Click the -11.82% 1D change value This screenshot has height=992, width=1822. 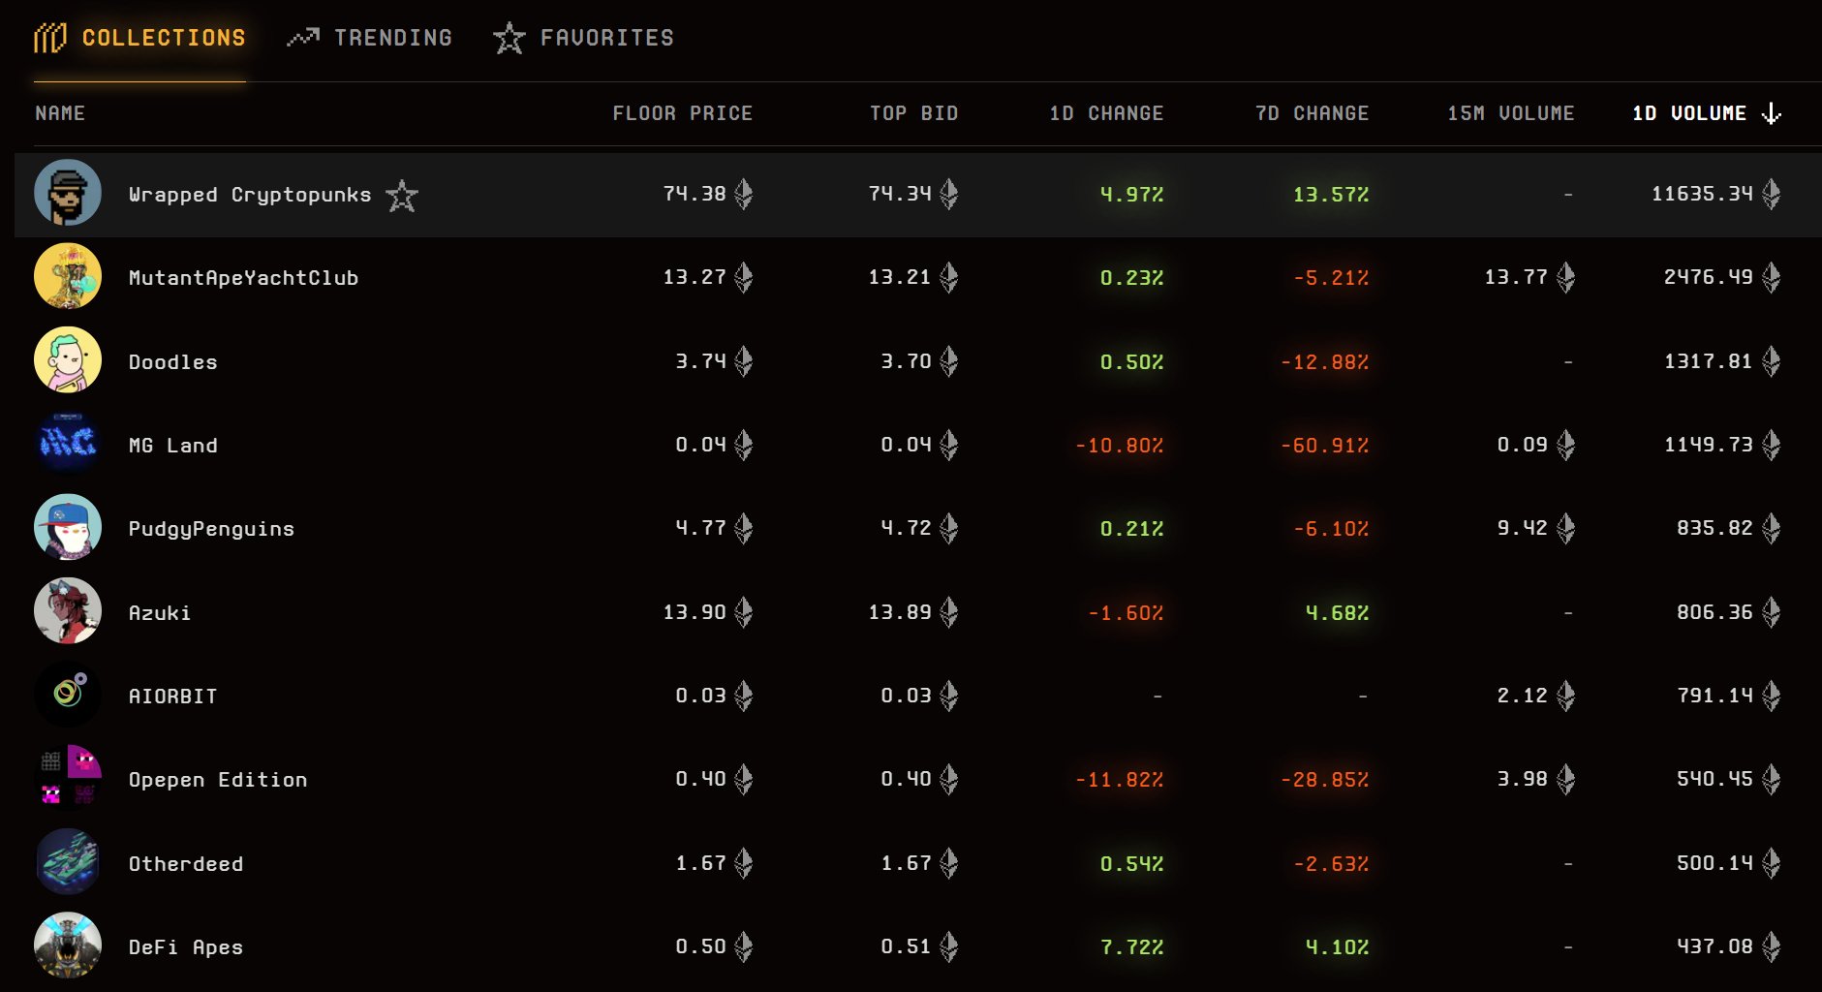click(1120, 780)
